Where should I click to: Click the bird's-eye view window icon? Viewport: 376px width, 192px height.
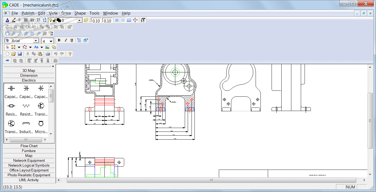(x=51, y=33)
